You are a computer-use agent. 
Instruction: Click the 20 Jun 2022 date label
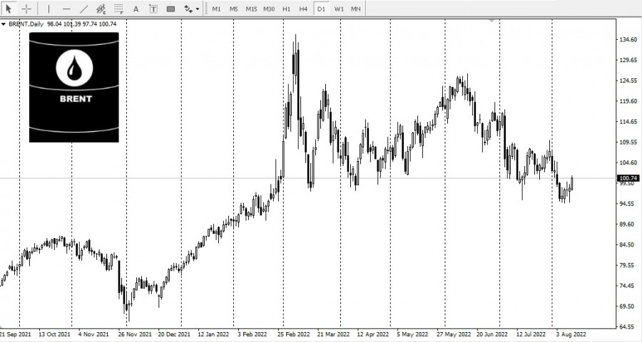[x=491, y=334]
